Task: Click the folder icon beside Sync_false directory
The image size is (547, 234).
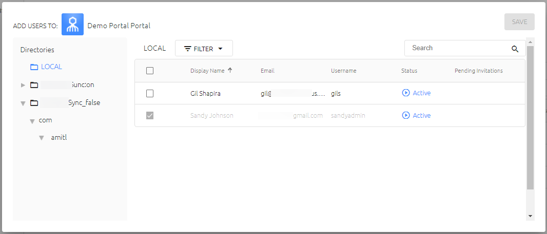Action: click(34, 103)
